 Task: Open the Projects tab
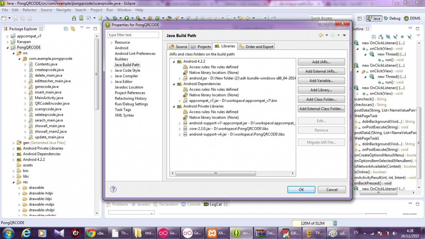tap(201, 47)
